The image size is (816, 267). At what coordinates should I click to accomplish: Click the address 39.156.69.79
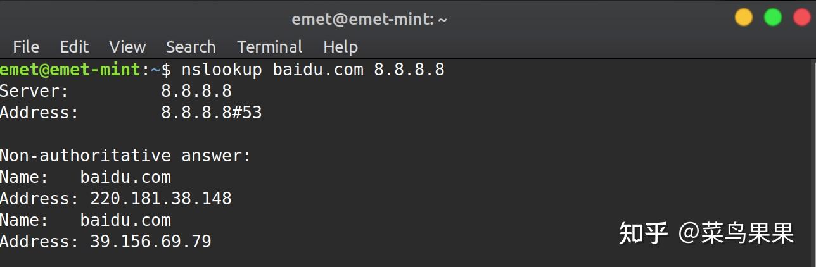pos(151,242)
